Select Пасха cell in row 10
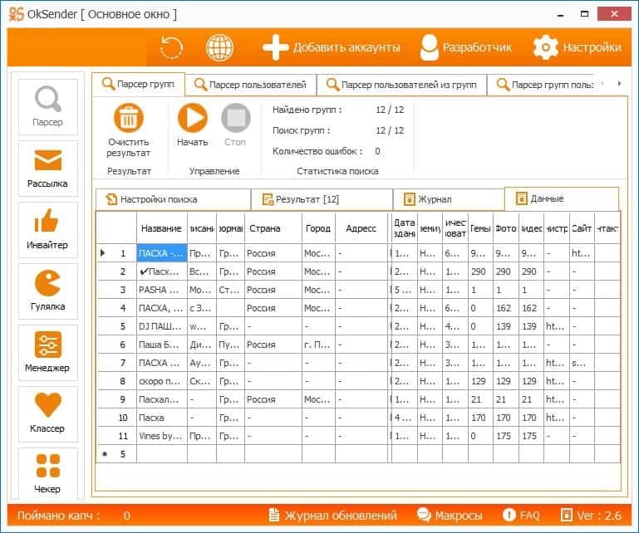The width and height of the screenshot is (639, 533). [x=162, y=418]
